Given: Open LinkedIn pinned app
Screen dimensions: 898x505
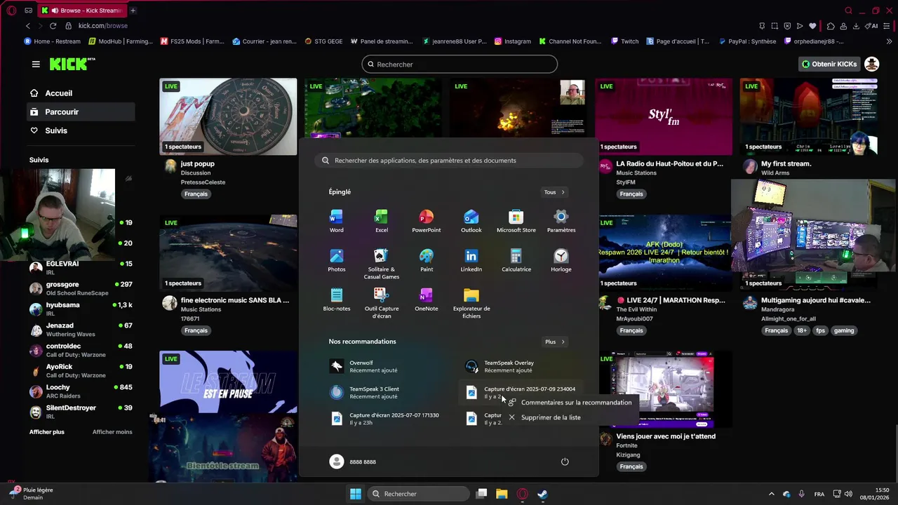Looking at the screenshot, I should [x=471, y=260].
